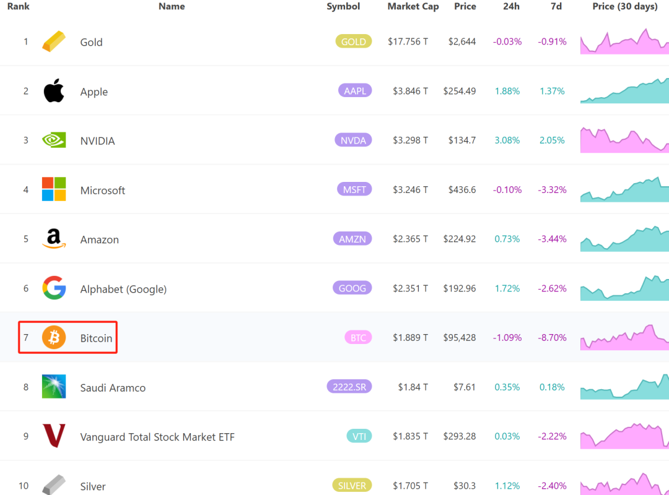Screen dimensions: 669x495
Task: Click the Gold bar icon
Action: 54,42
